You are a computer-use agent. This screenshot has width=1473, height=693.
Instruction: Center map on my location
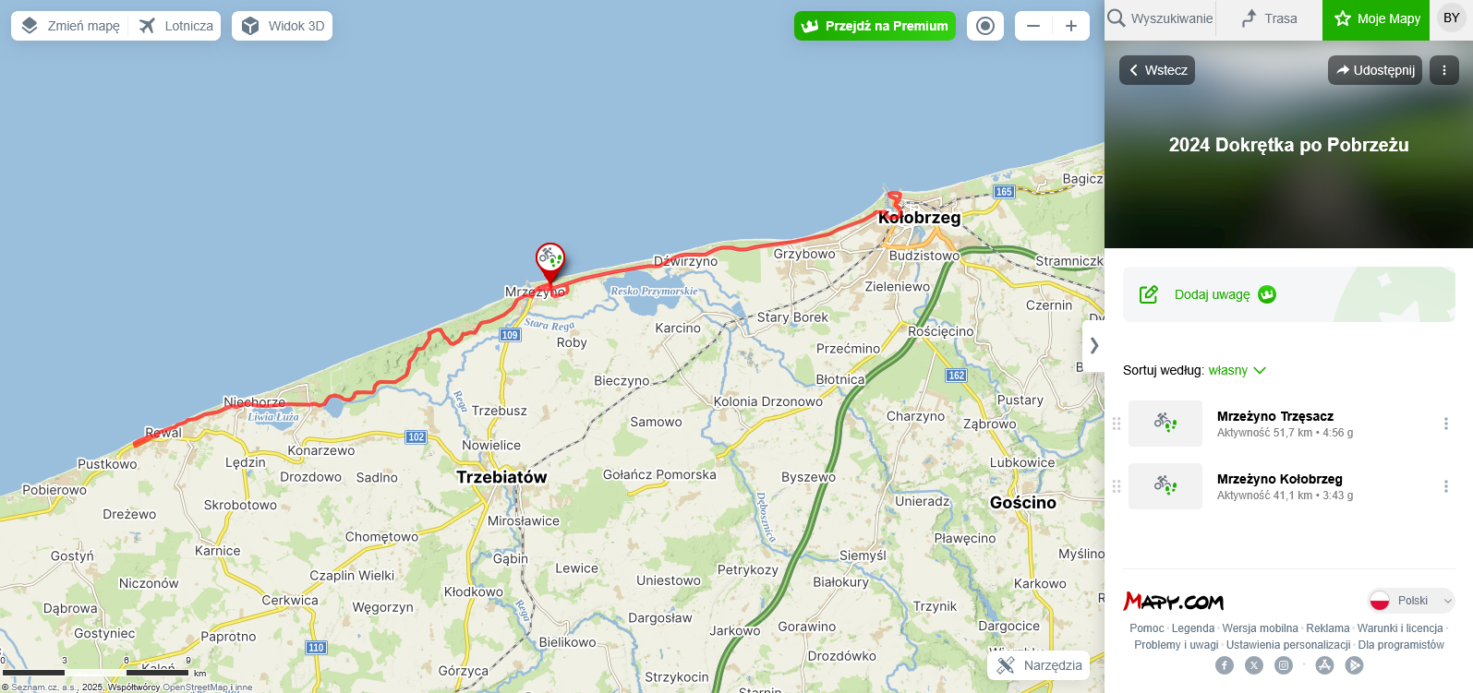pyautogui.click(x=985, y=26)
